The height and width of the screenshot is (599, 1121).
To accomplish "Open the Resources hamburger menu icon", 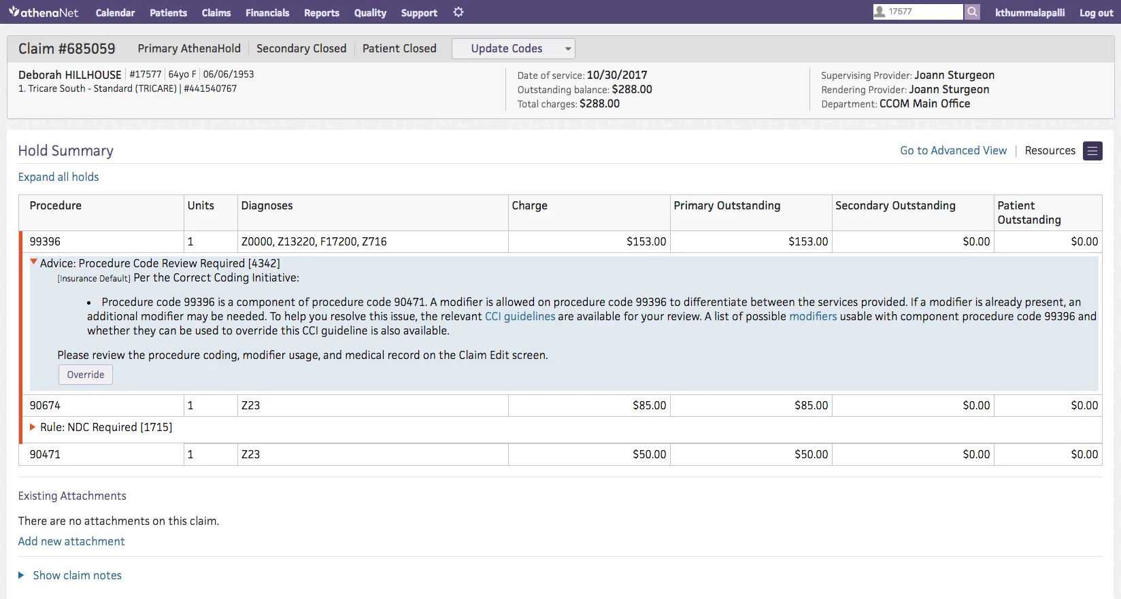I will (x=1092, y=151).
